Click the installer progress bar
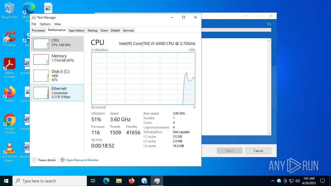Viewport: 331px width, 186px height. (x=236, y=30)
